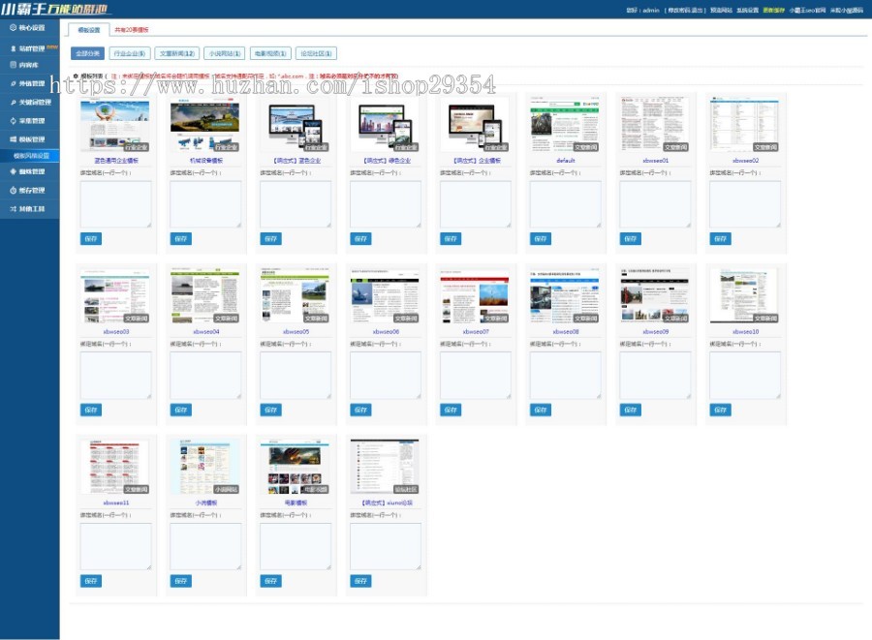Image resolution: width=872 pixels, height=640 pixels.
Task: Click the domain textarea under xbwseo03
Action: 115,375
